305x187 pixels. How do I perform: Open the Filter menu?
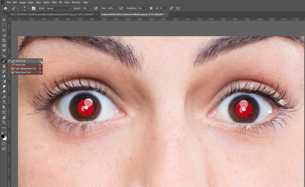54,2
